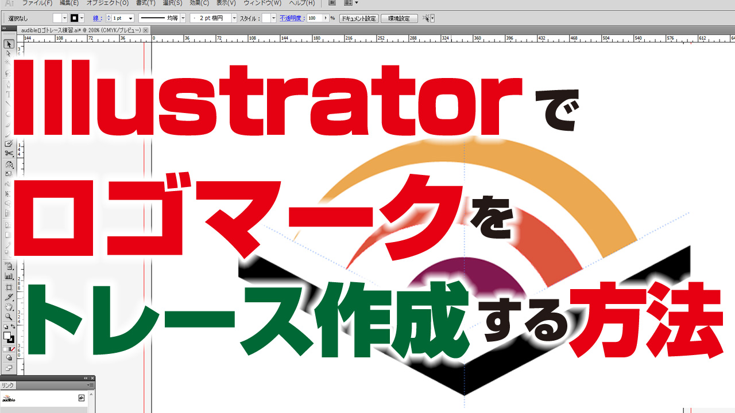Click the control bar stroke swatch
Screen dimensions: 735x413
[74, 18]
